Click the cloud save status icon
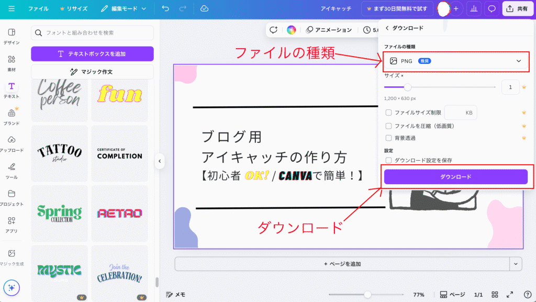 (x=204, y=8)
